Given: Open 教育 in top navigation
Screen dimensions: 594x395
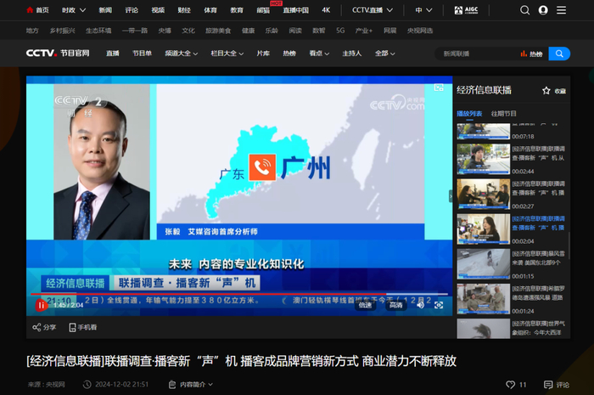Looking at the screenshot, I should (x=237, y=10).
